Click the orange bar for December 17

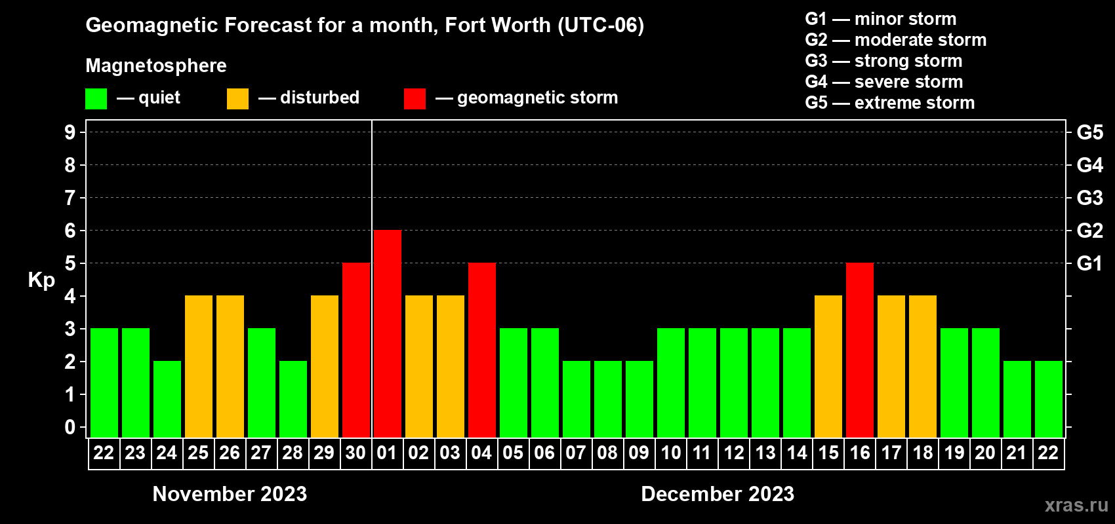tap(891, 366)
